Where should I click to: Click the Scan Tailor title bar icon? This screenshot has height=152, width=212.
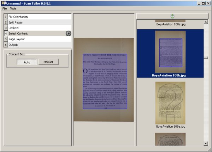[4, 3]
